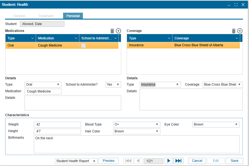Viewport: 249px width, 166px height.
Task: Toggle School to Administer checkbox in row
Action: tap(83, 45)
